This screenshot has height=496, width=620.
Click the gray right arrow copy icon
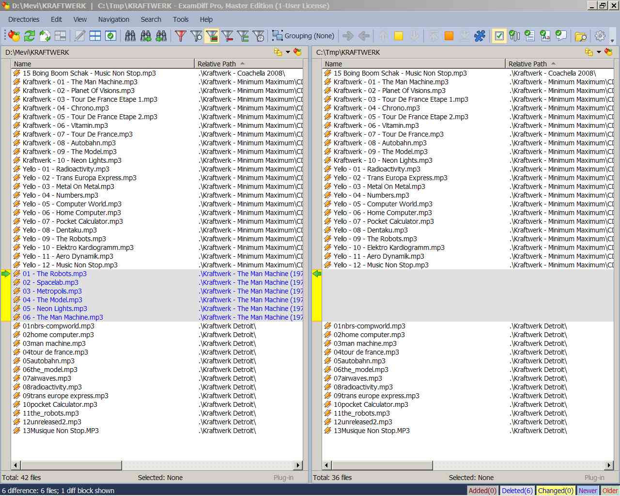coord(348,36)
